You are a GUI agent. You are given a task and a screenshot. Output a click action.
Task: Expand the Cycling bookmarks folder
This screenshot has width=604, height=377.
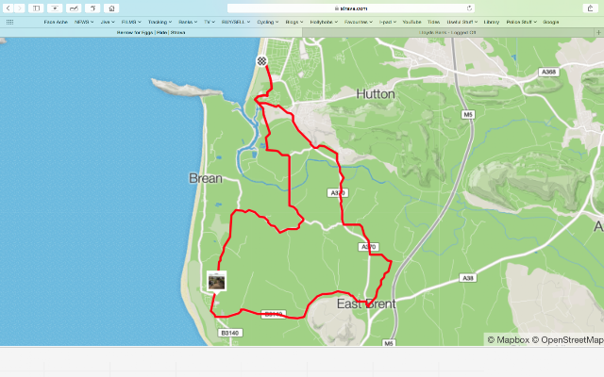click(268, 22)
